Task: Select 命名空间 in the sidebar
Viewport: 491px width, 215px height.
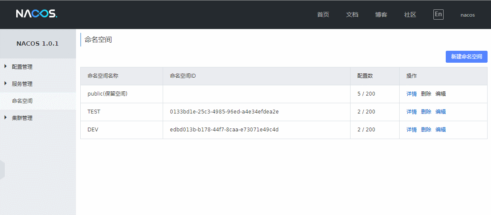Action: (x=22, y=101)
